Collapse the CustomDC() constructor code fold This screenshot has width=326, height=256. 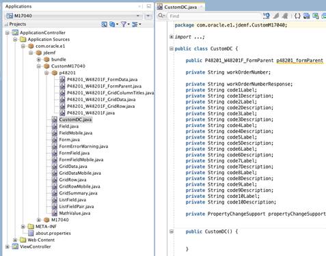172,231
